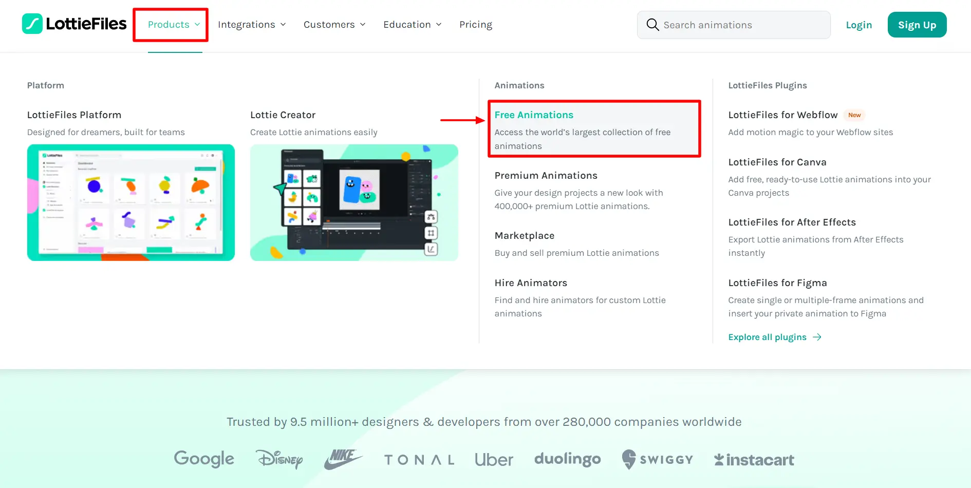Click the Login link

coord(859,25)
